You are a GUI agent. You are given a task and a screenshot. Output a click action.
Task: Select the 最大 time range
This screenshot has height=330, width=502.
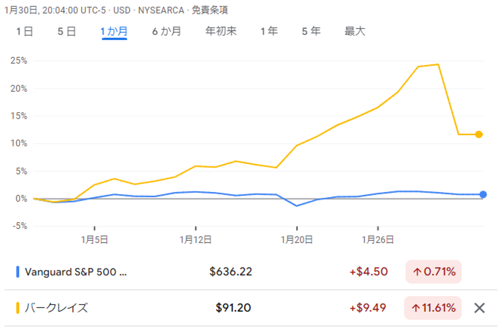355,31
